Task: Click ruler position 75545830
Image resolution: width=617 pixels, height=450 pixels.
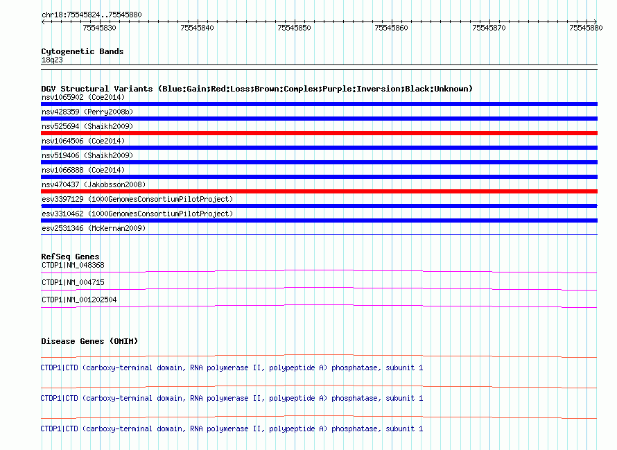Action: tap(100, 28)
